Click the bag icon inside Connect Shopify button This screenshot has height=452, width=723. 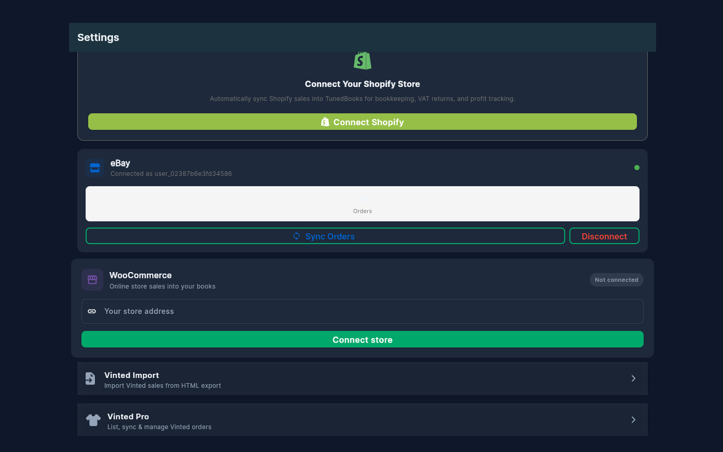tap(325, 122)
